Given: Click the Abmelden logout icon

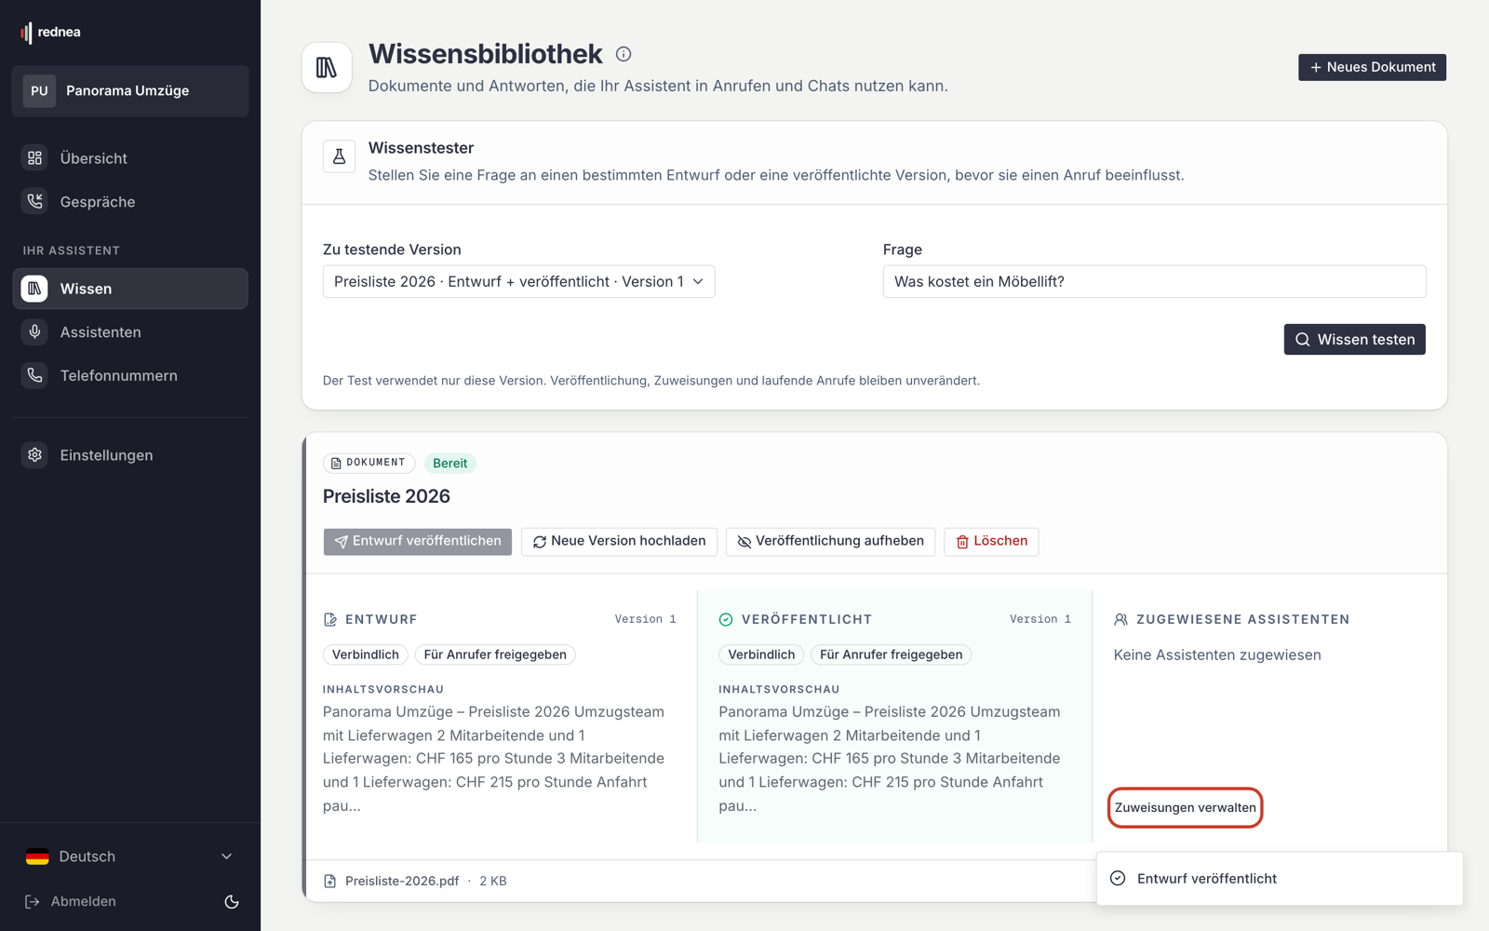Looking at the screenshot, I should [x=32, y=901].
